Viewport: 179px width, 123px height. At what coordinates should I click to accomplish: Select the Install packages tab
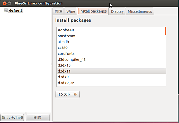93,11
